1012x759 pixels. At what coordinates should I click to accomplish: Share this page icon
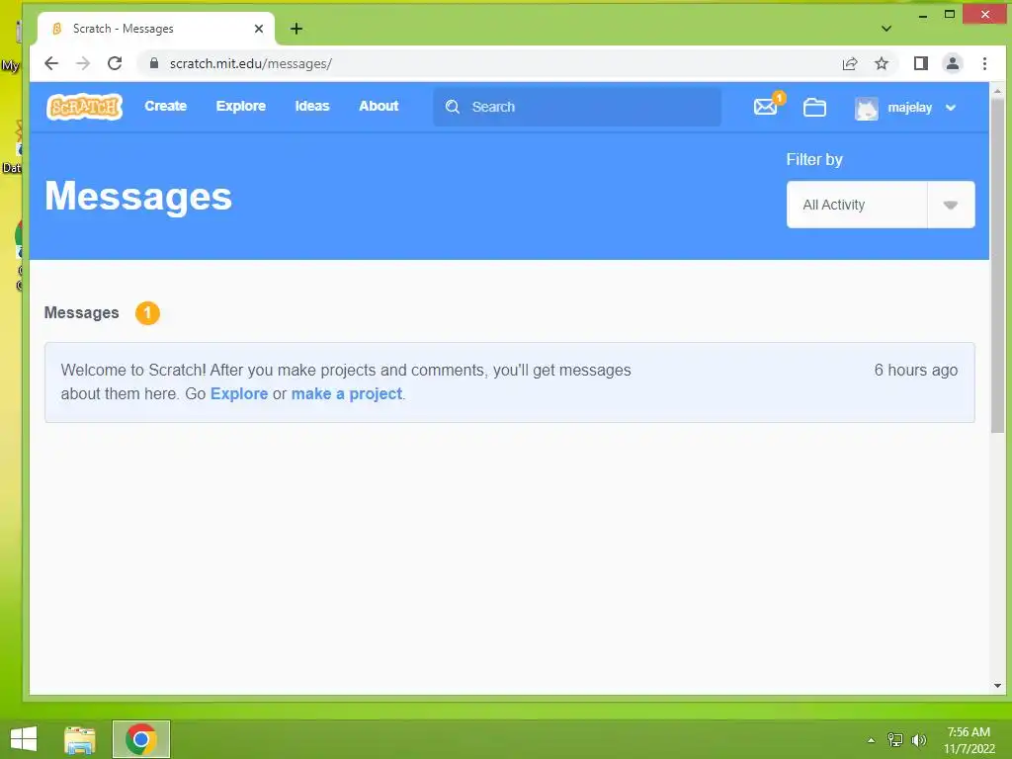point(850,63)
